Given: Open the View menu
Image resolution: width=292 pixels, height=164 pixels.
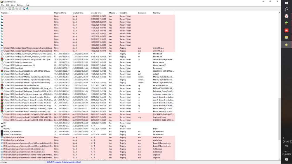Looking at the screenshot, I should click(x=13, y=5).
